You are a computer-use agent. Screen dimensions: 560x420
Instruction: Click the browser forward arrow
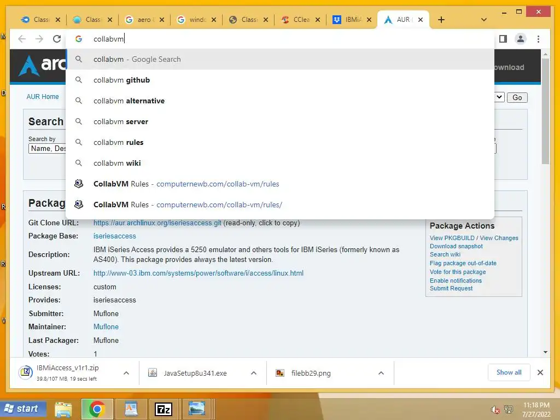39,39
